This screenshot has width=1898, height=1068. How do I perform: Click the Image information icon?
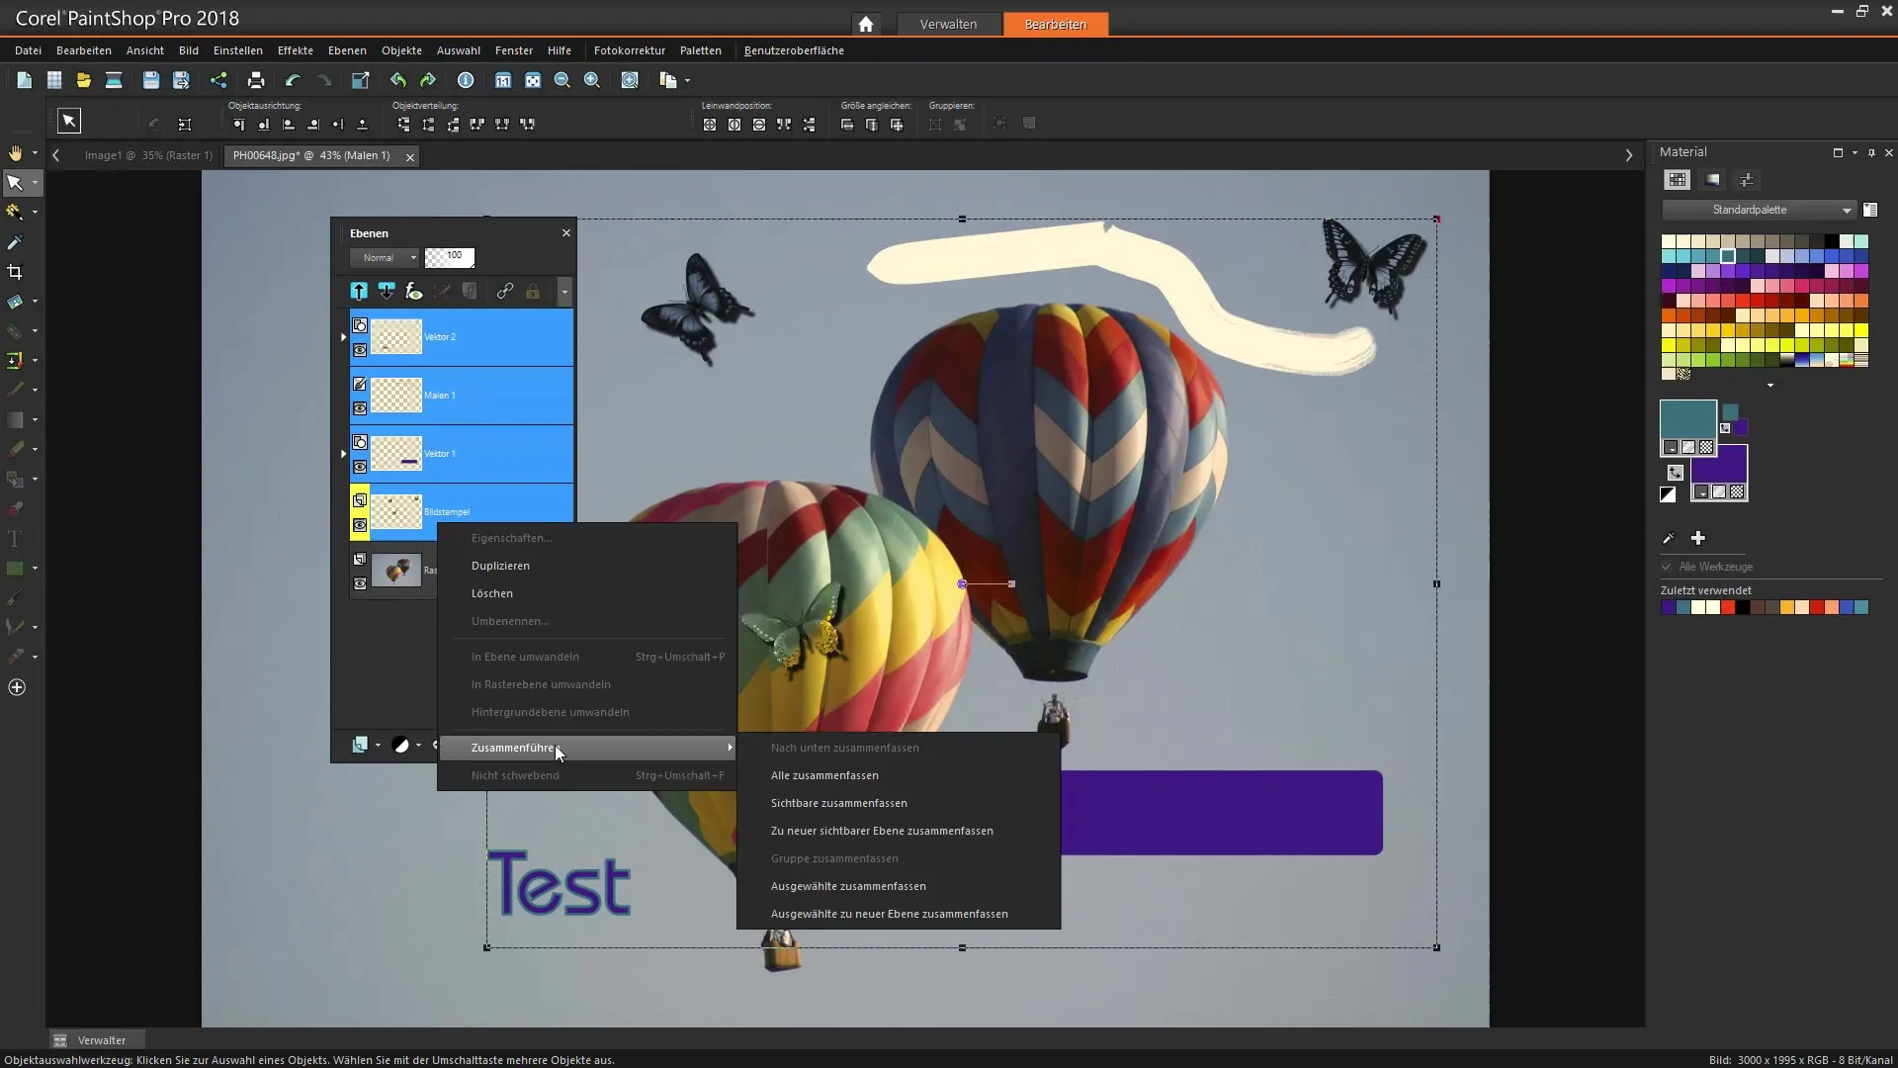(x=466, y=80)
